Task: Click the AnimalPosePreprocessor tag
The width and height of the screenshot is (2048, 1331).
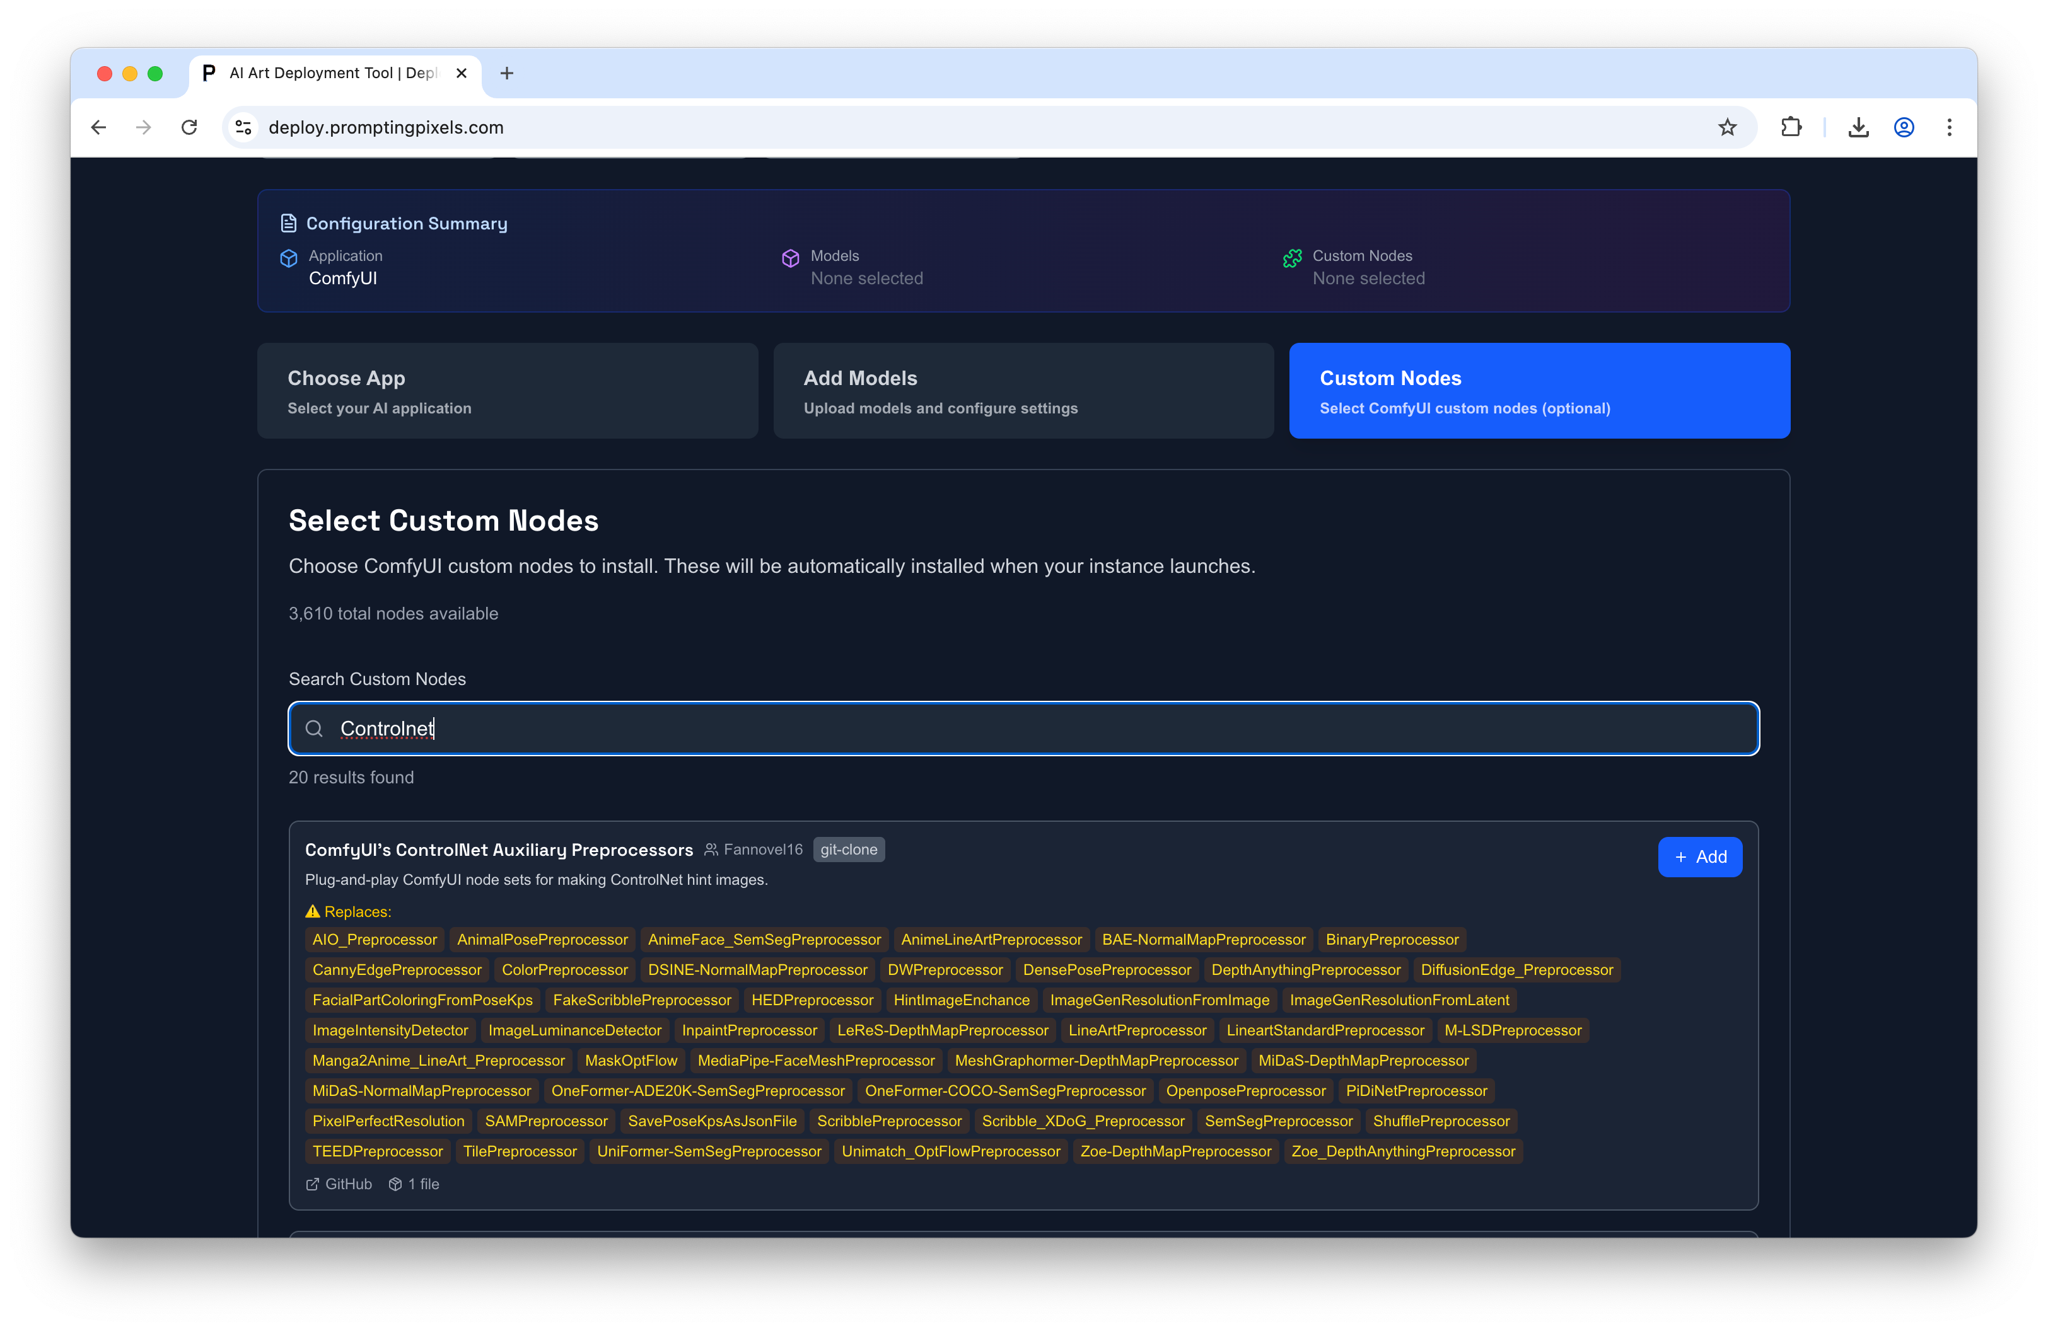Action: click(542, 939)
